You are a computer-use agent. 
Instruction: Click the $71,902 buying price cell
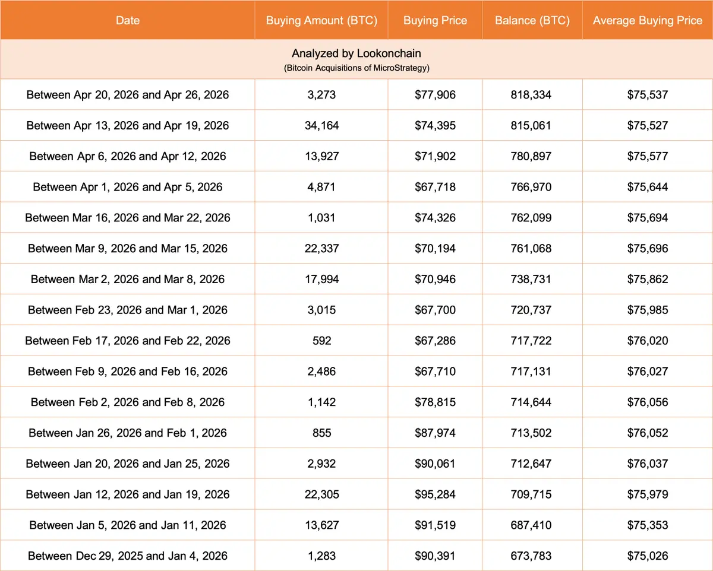click(x=435, y=156)
